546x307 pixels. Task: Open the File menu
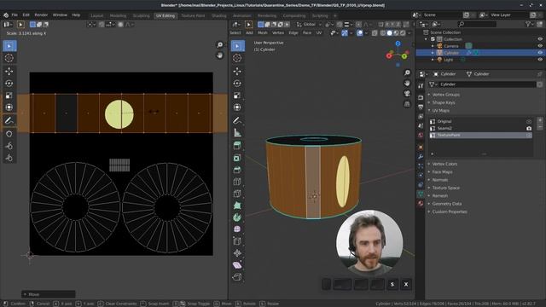(15, 15)
